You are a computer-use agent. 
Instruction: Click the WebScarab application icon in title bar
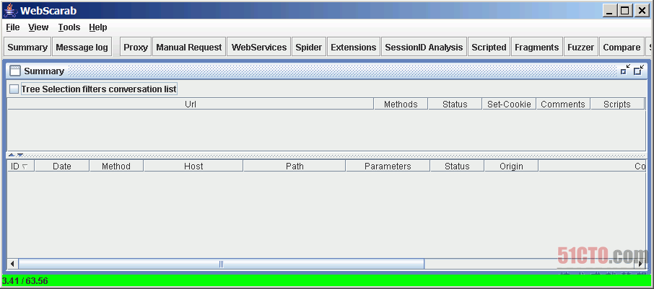click(x=10, y=10)
